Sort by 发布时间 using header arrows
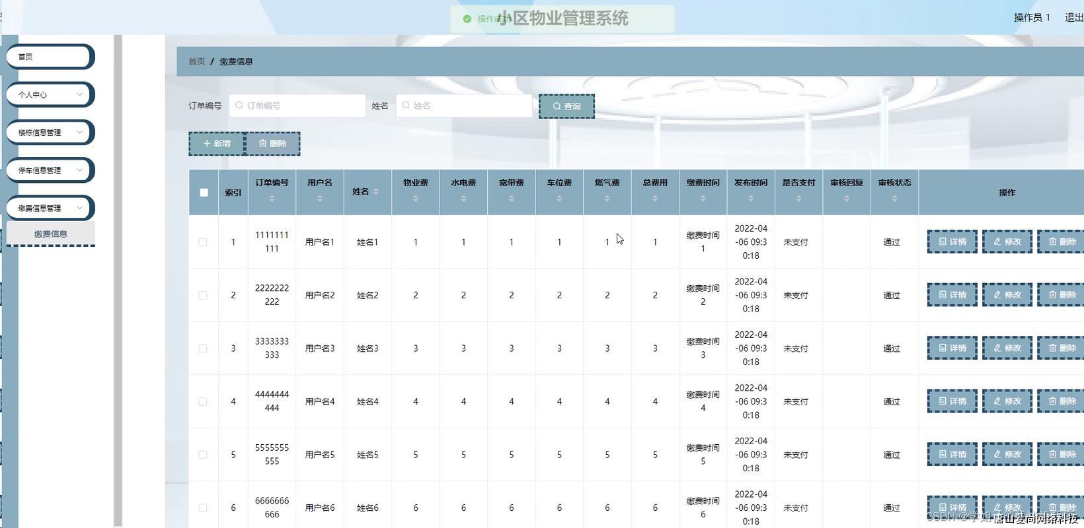The image size is (1084, 528). tap(750, 199)
